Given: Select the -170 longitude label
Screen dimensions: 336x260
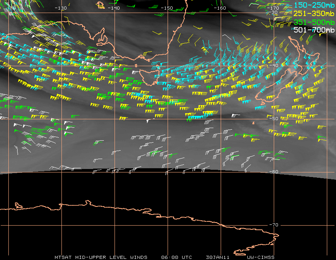Looking at the screenshot, I should [273, 8].
